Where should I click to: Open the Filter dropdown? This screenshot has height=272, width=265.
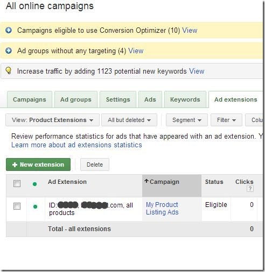226,120
